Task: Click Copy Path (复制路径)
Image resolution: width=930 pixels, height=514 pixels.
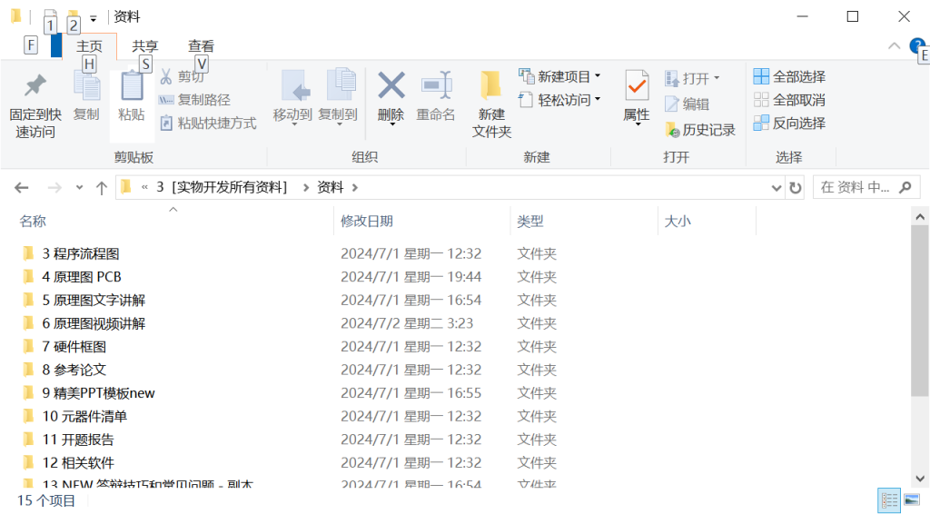Action: click(194, 100)
